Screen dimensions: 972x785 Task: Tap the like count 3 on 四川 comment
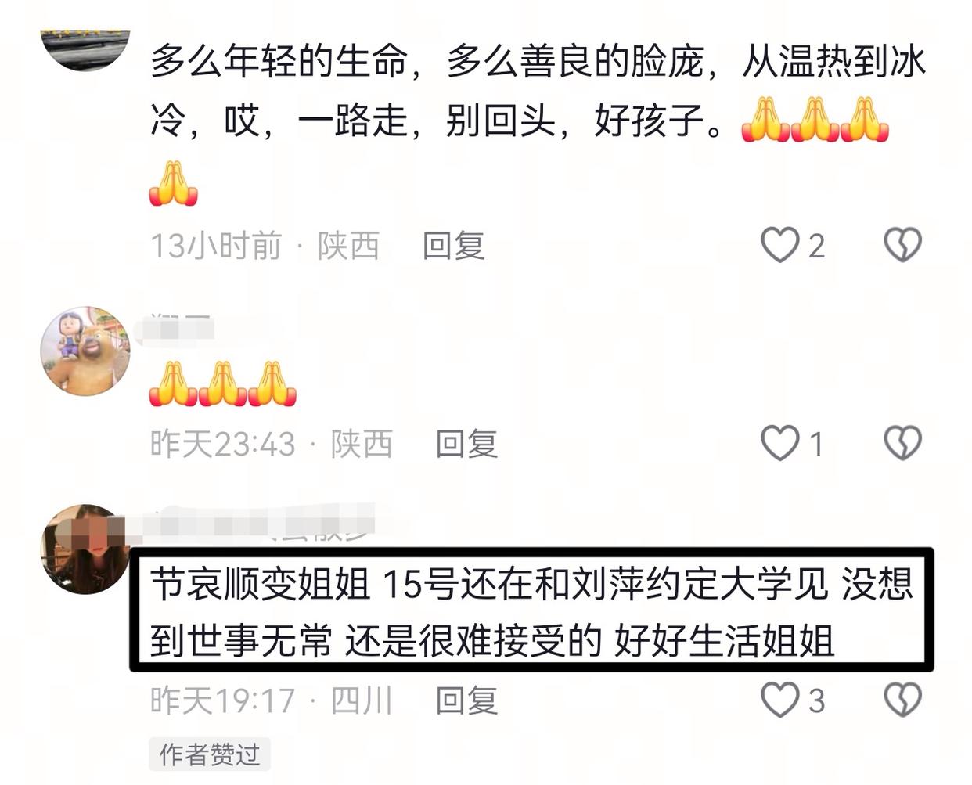coord(817,700)
